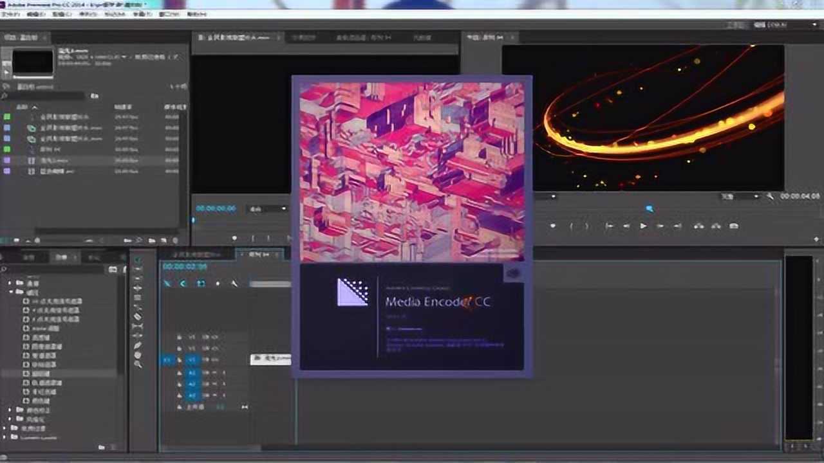Toggle Snap in the timeline header
This screenshot has width=824, height=463.
(x=183, y=283)
